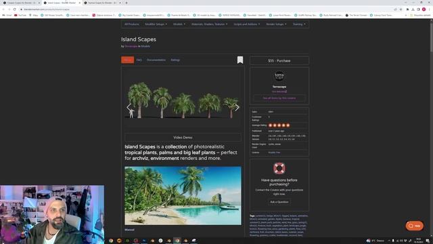
Task: Click the $55 - Purchase button
Action: point(279,60)
